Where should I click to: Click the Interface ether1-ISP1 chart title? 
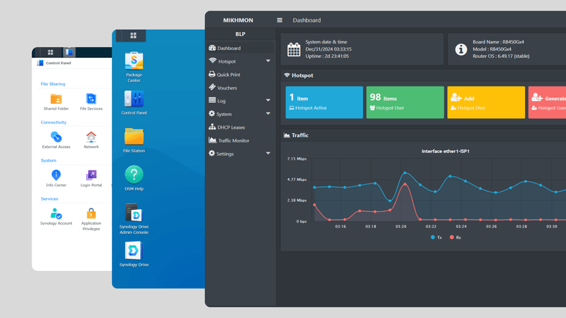446,151
